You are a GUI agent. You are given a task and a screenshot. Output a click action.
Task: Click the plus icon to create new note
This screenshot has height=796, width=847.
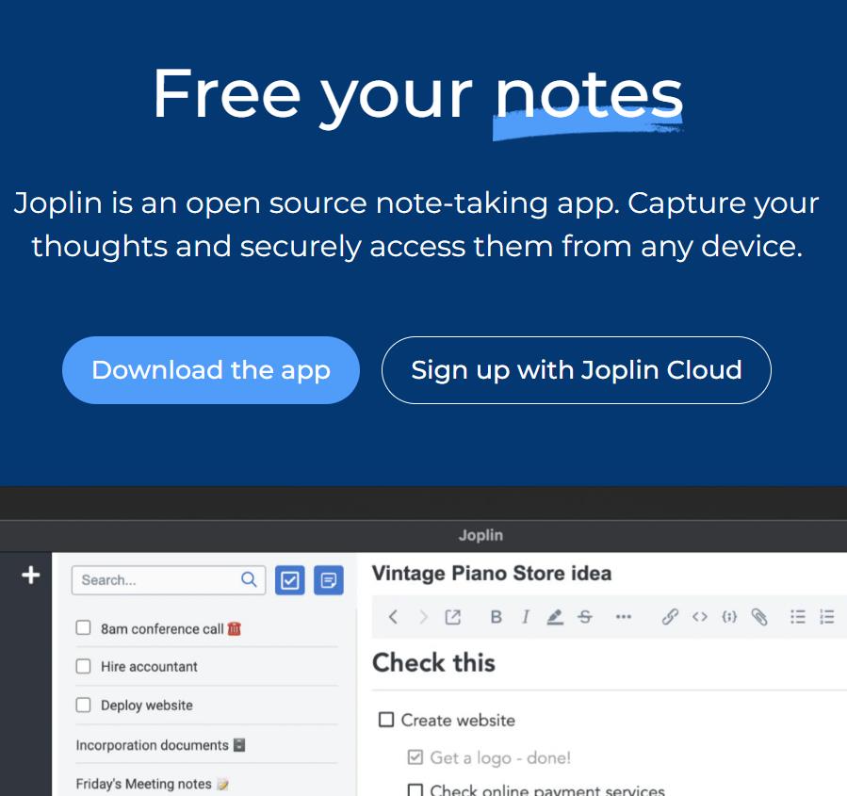click(29, 577)
